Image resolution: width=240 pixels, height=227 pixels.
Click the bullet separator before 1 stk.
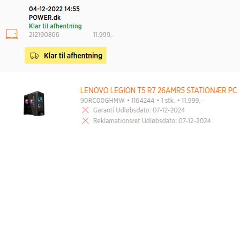[157, 101]
